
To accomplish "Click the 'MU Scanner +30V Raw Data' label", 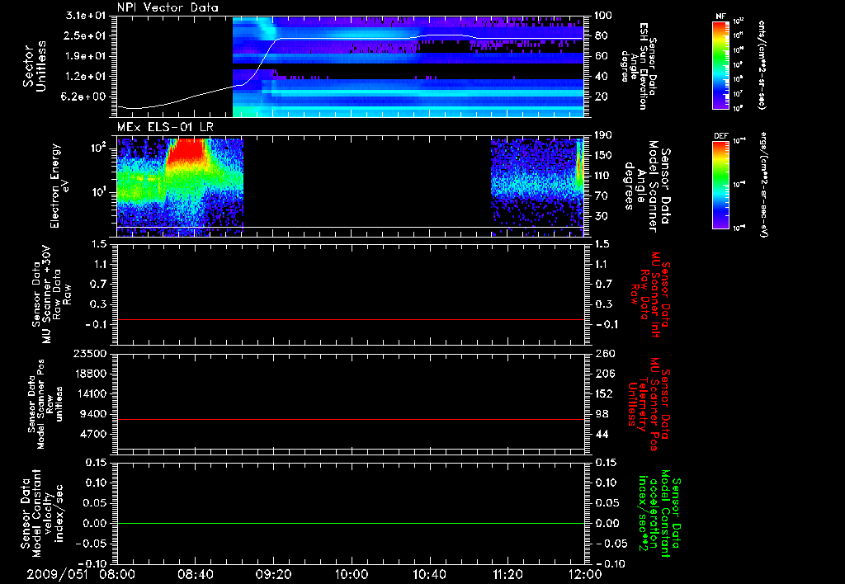I will 52,294.
